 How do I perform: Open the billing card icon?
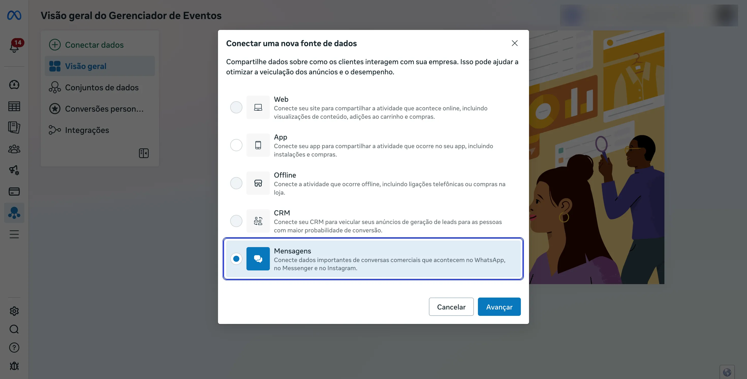pos(14,191)
